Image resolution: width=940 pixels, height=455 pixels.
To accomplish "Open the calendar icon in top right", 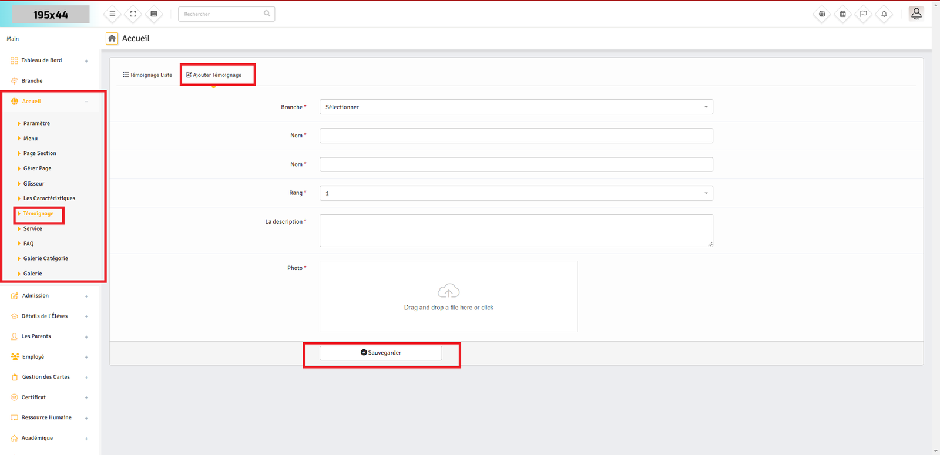I will tap(842, 14).
